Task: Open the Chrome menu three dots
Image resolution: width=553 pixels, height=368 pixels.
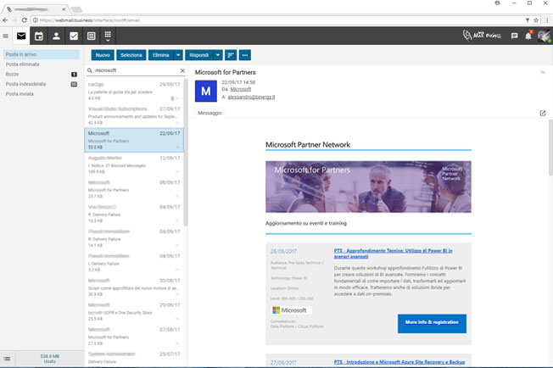Action: 547,20
